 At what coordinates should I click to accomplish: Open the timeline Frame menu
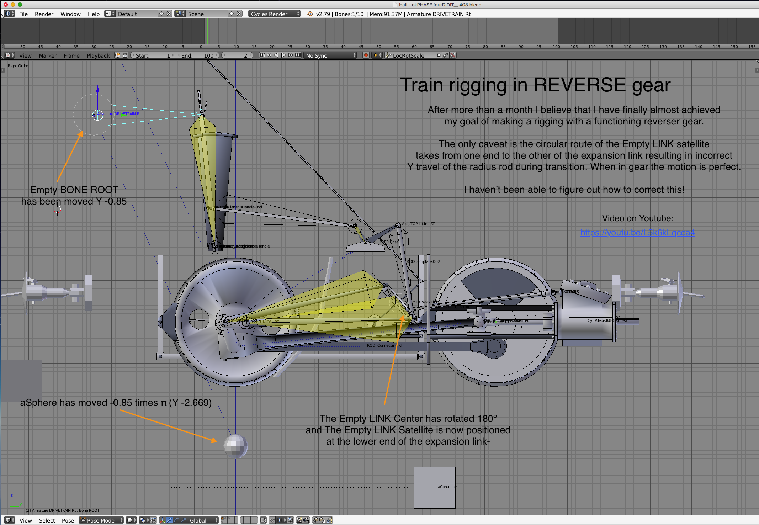pos(71,55)
